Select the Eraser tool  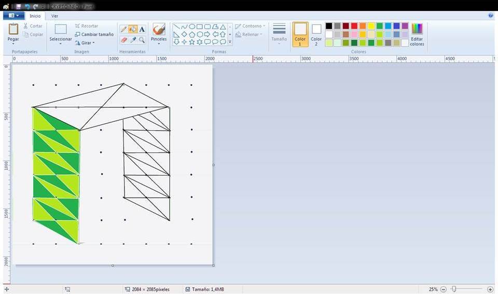click(x=124, y=40)
